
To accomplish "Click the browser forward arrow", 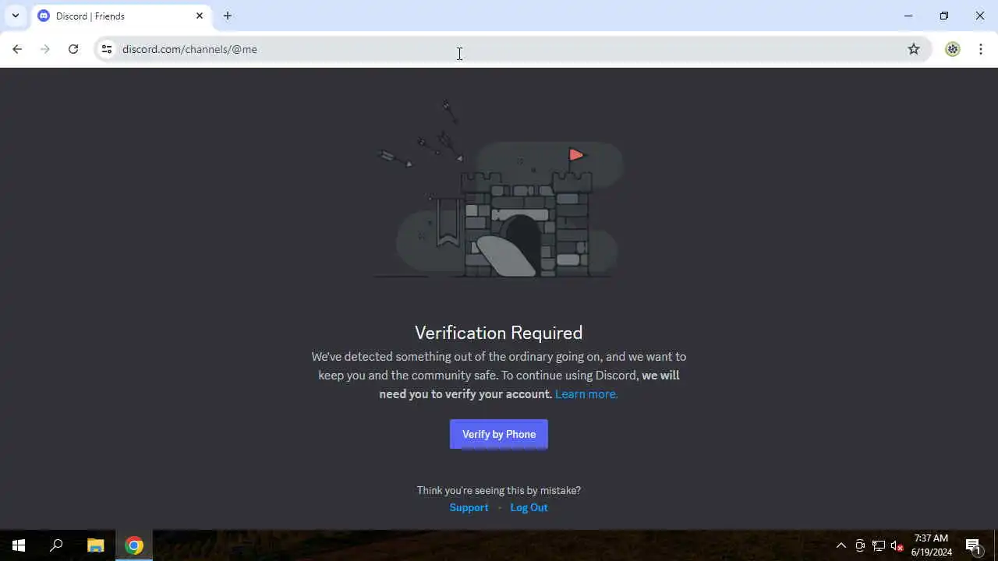I will (x=45, y=49).
